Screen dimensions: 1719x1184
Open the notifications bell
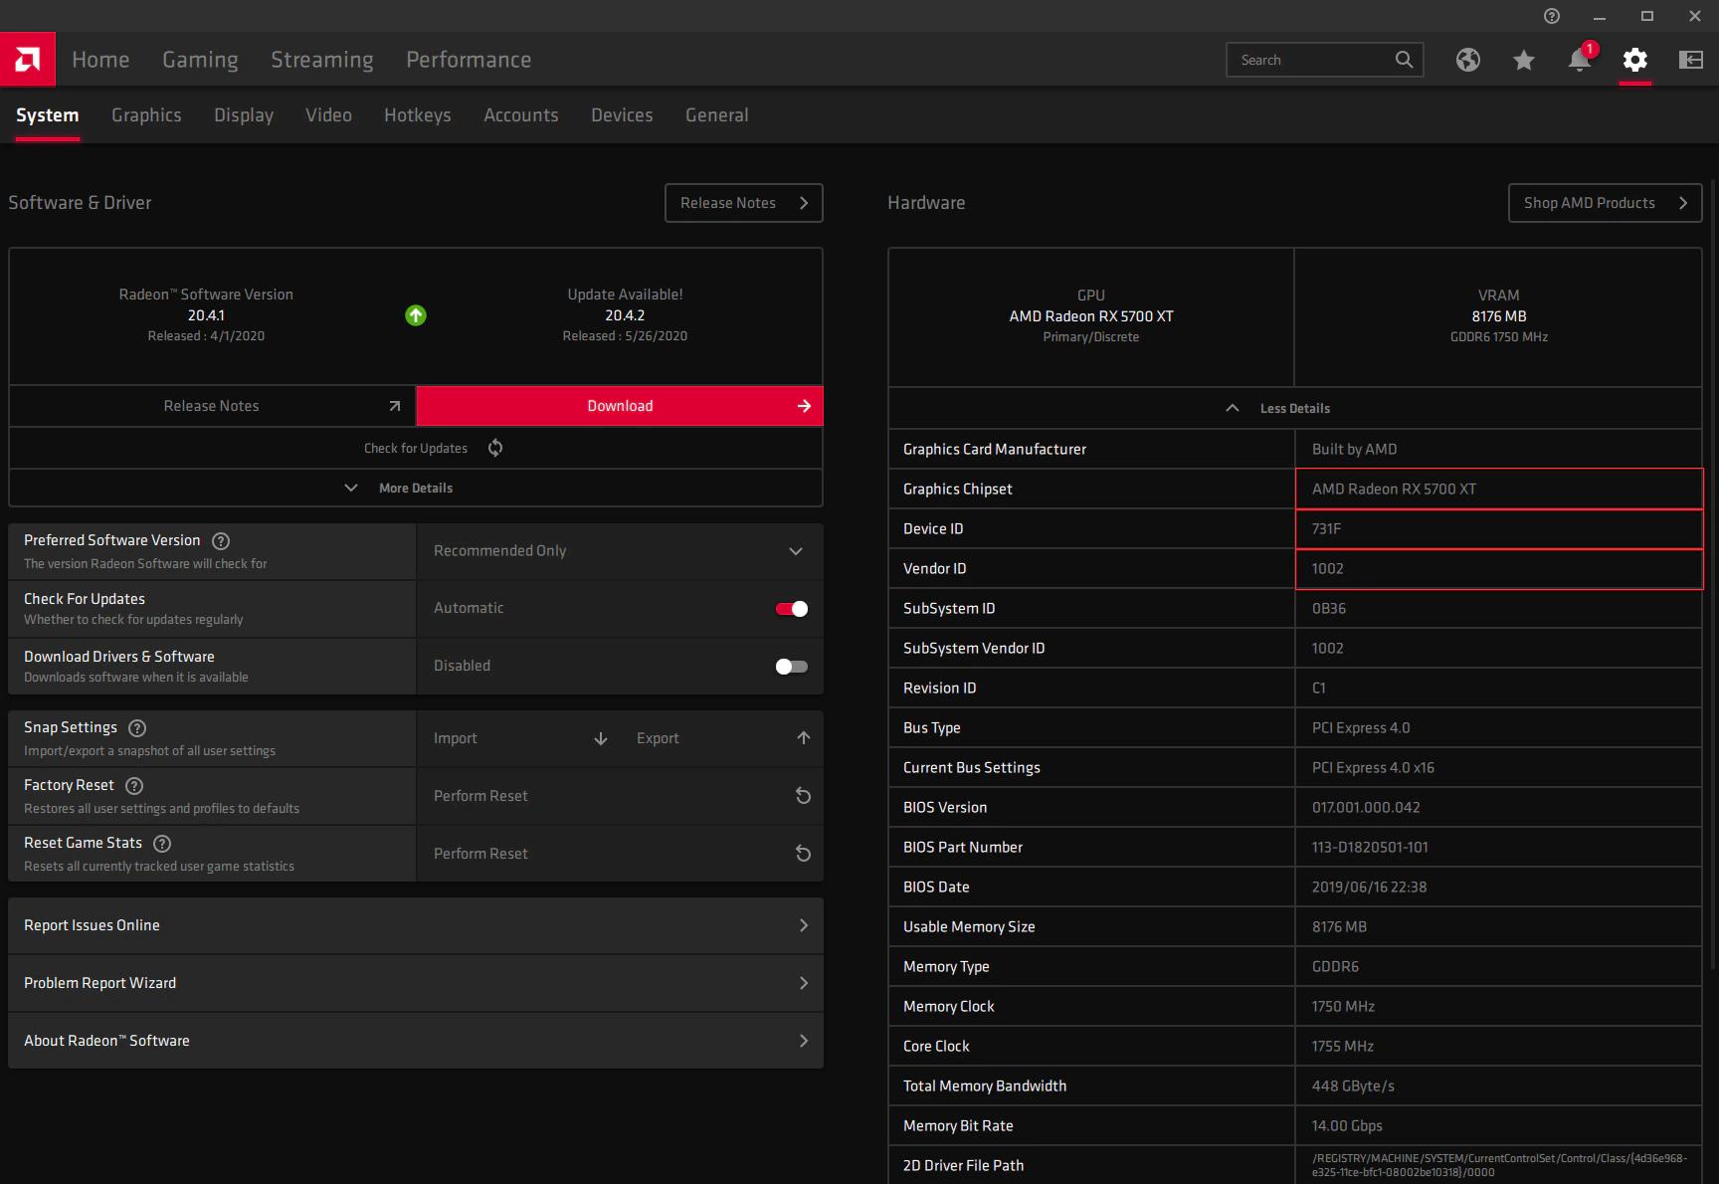[1578, 60]
